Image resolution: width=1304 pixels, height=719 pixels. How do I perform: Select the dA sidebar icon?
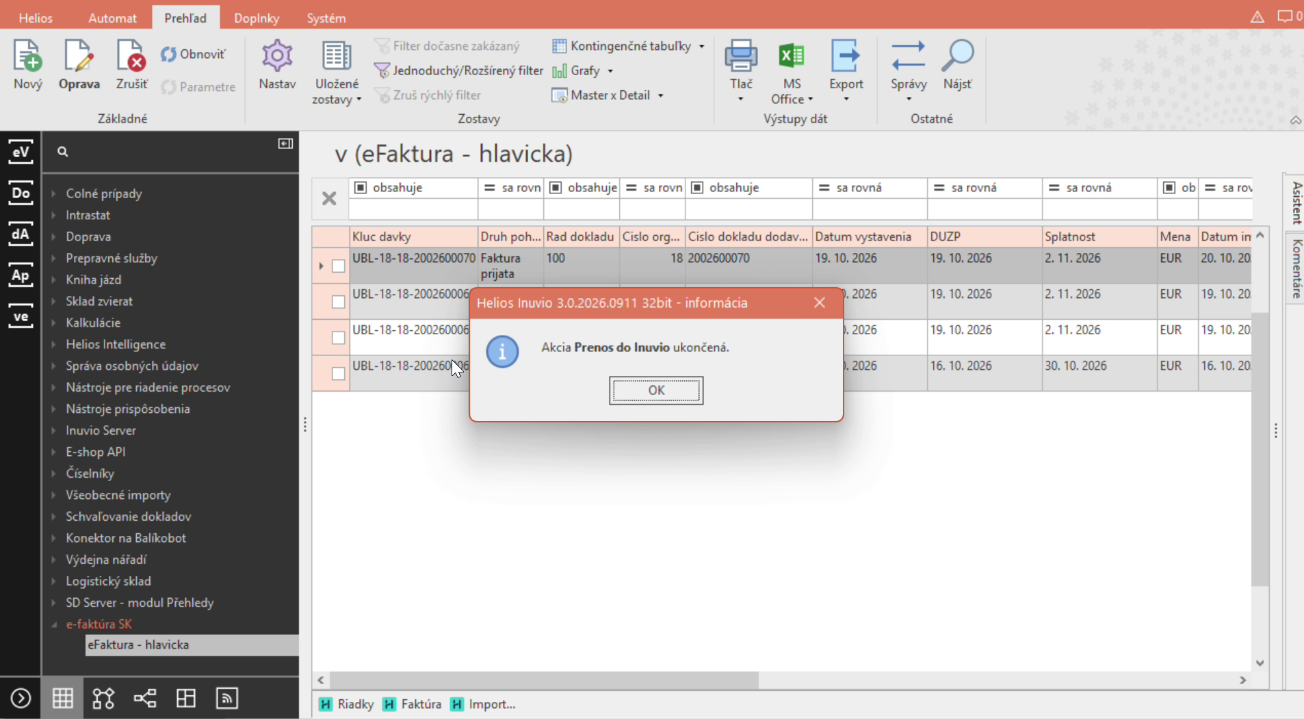(x=21, y=234)
